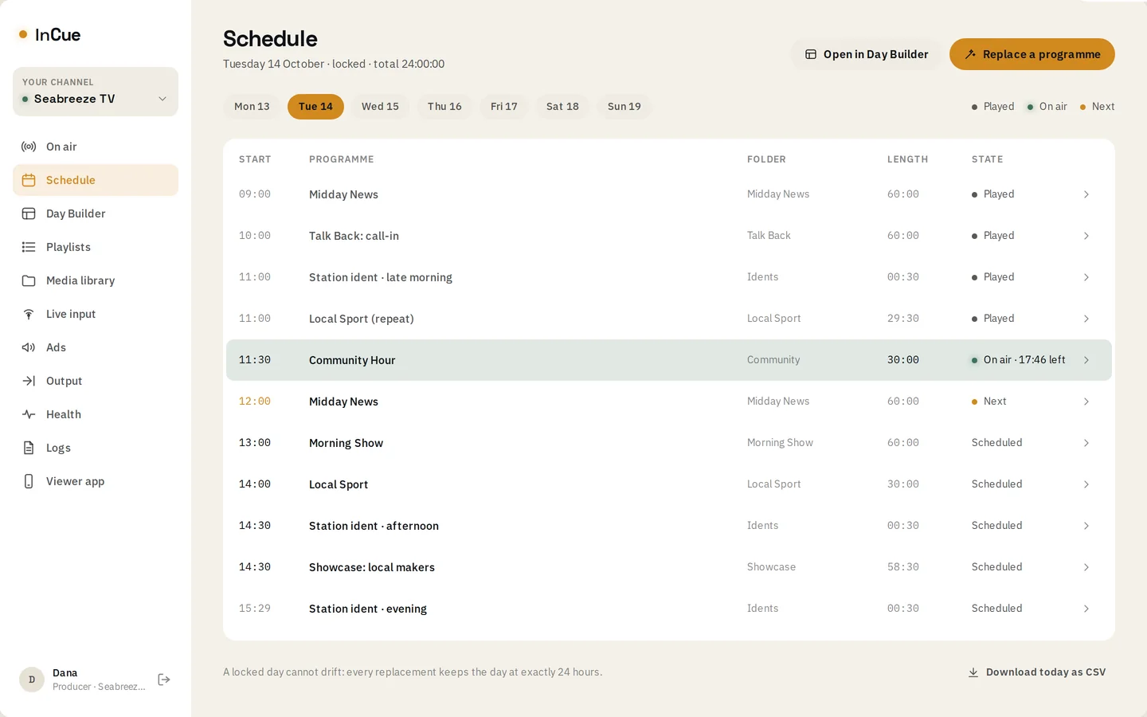Select the Sat 18 day tab

[x=562, y=107]
